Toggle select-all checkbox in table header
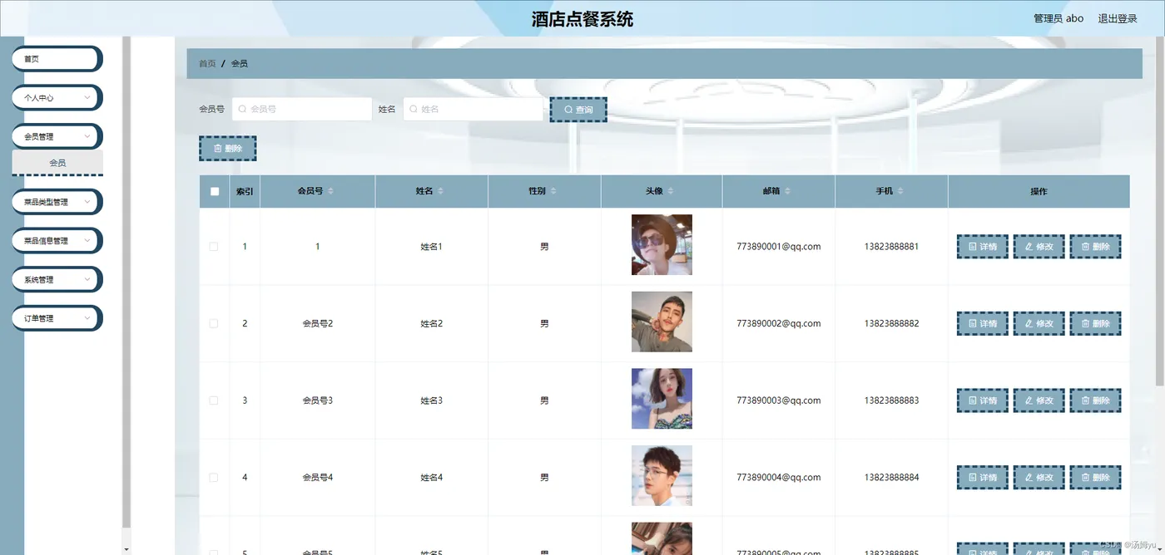 coord(215,191)
